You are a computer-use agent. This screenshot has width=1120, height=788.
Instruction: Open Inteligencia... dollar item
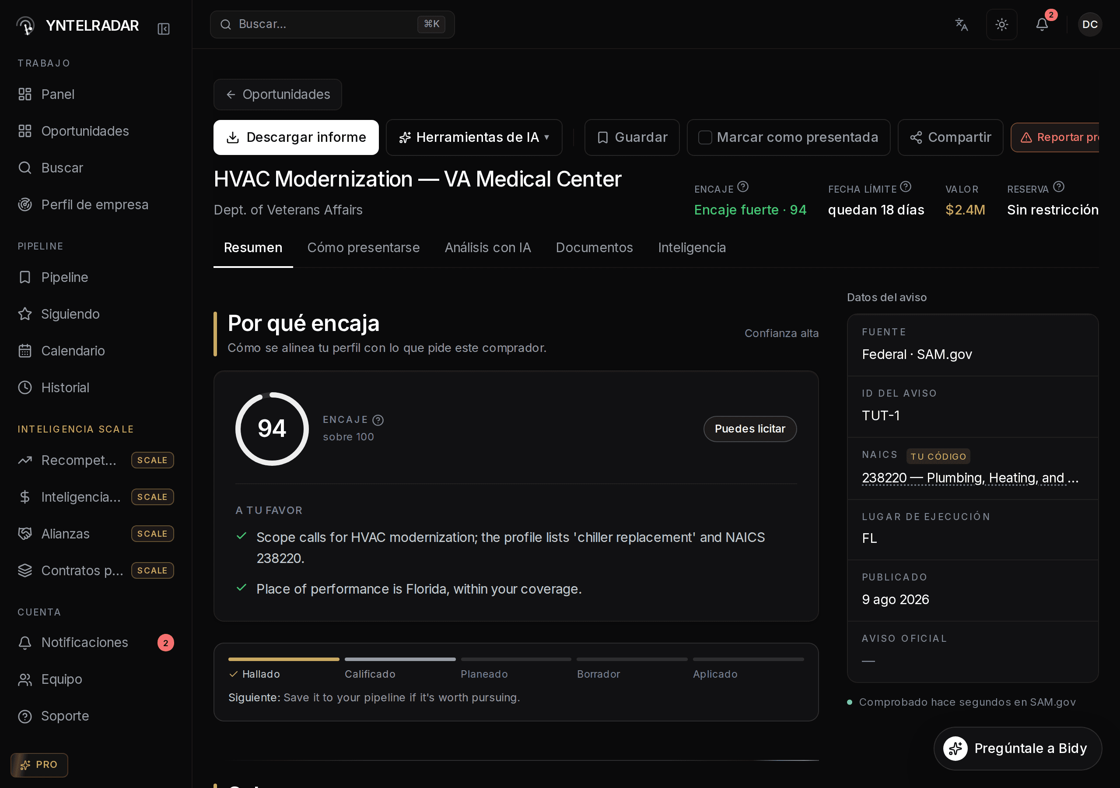[96, 497]
